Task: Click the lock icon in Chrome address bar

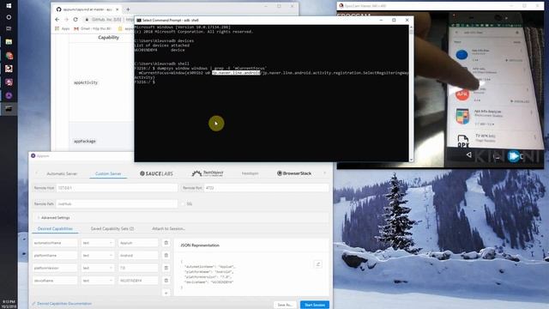Action: point(87,19)
